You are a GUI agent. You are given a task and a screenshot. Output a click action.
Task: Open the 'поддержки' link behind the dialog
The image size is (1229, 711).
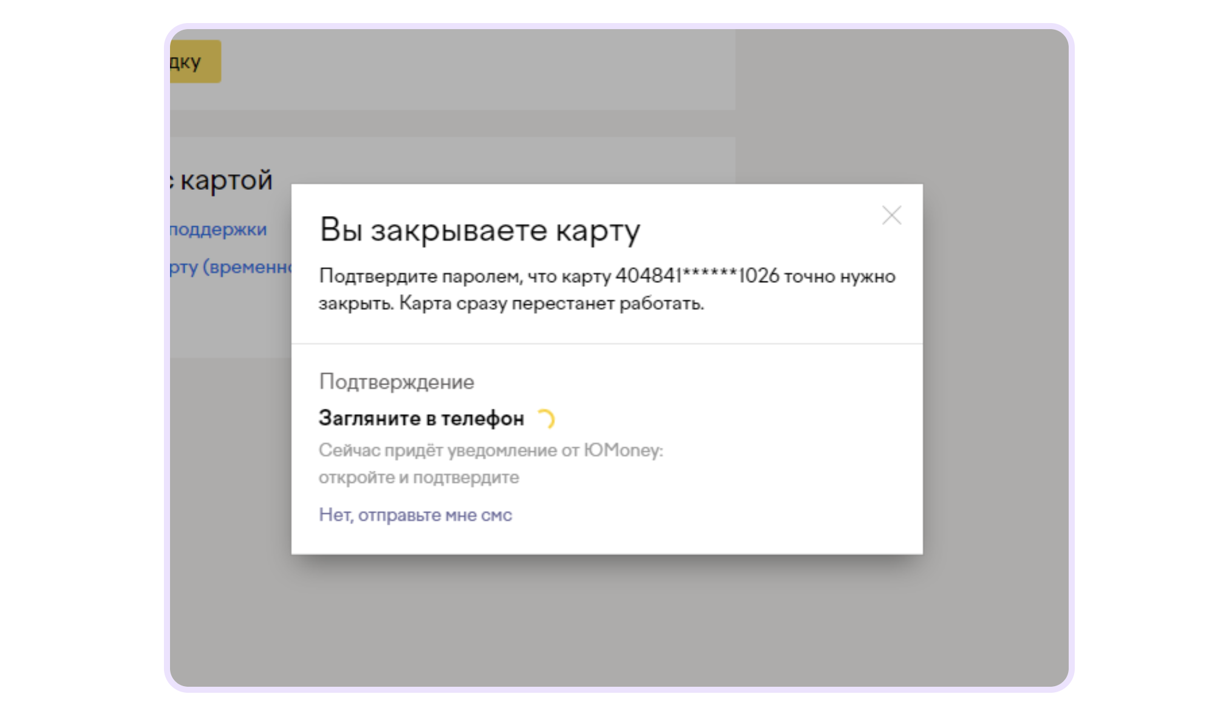tap(219, 229)
